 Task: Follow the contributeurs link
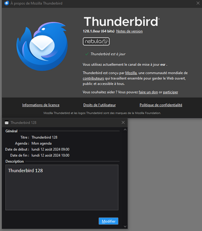pos(93,78)
